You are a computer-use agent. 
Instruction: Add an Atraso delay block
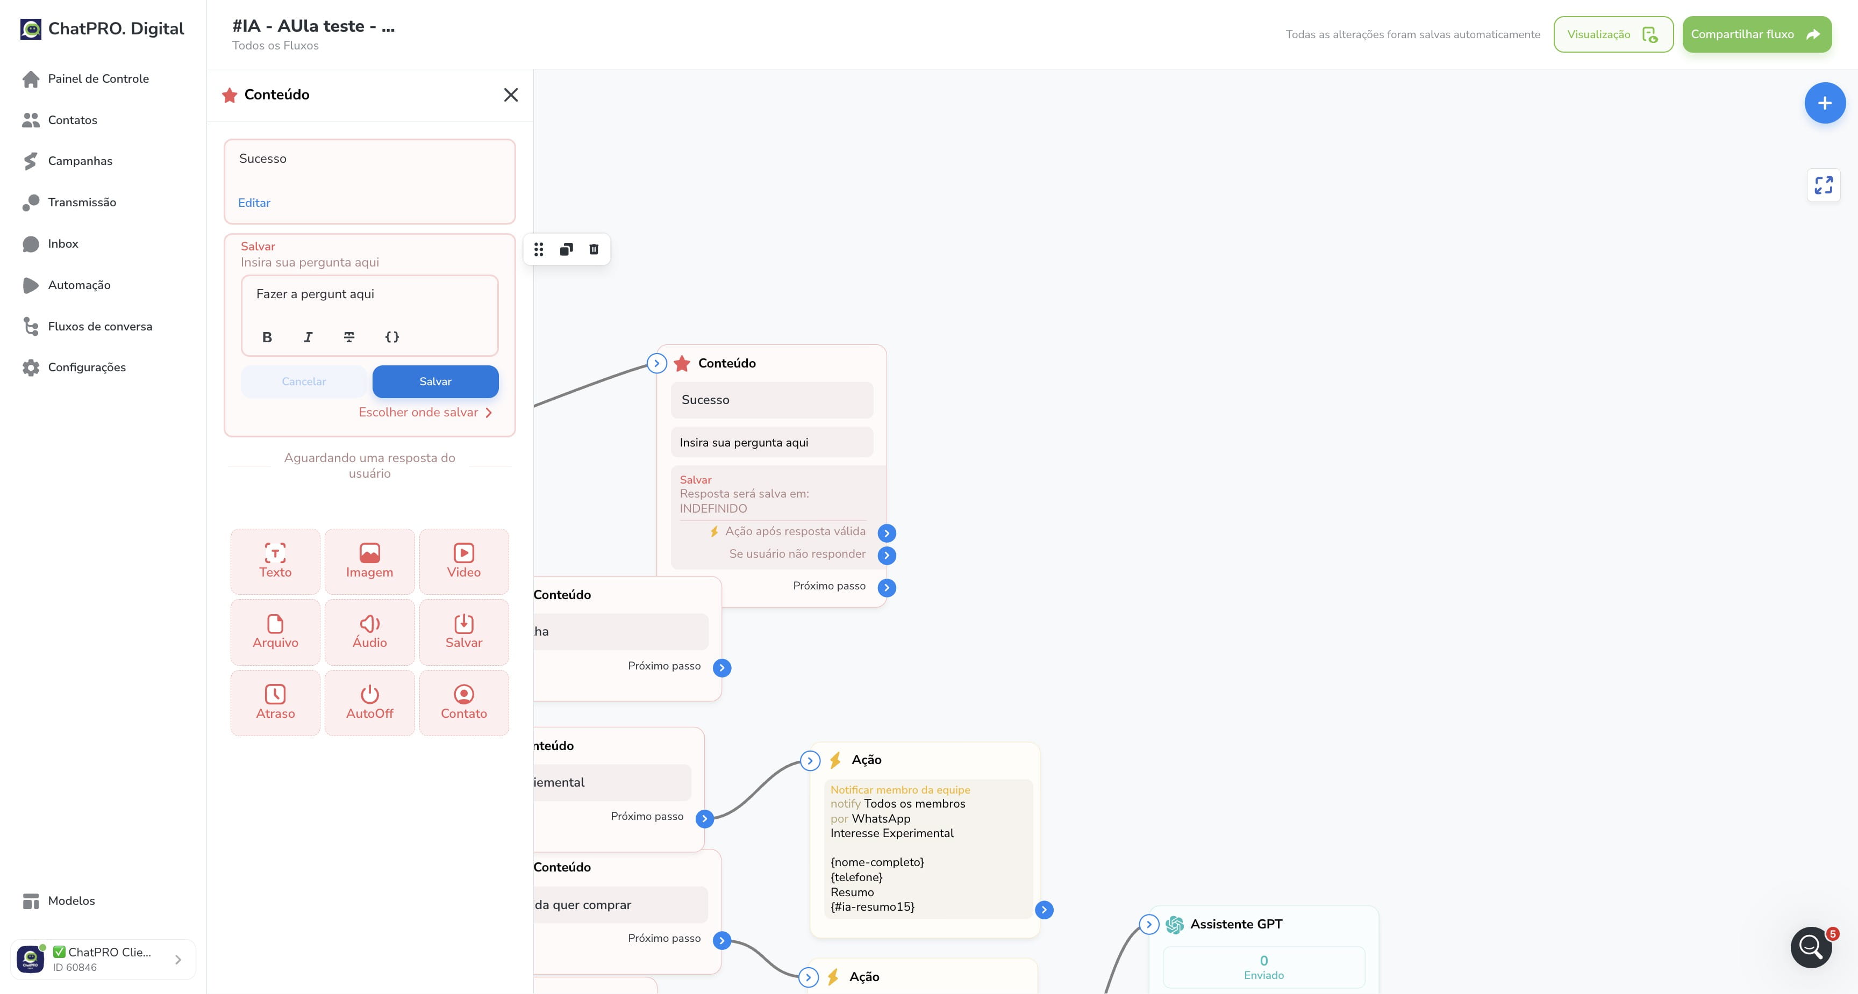(x=275, y=702)
